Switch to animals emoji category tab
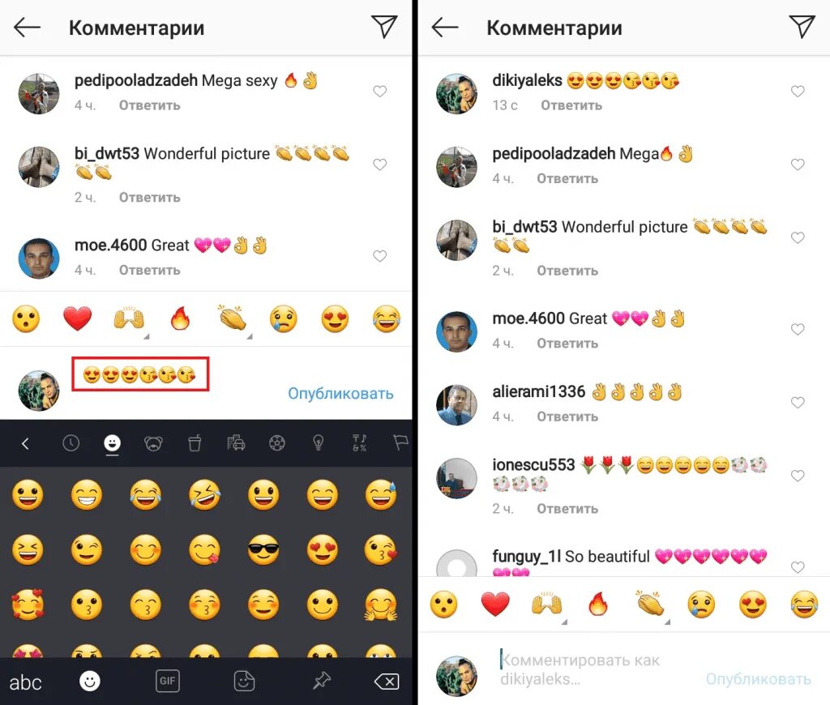The width and height of the screenshot is (830, 705). tap(153, 443)
